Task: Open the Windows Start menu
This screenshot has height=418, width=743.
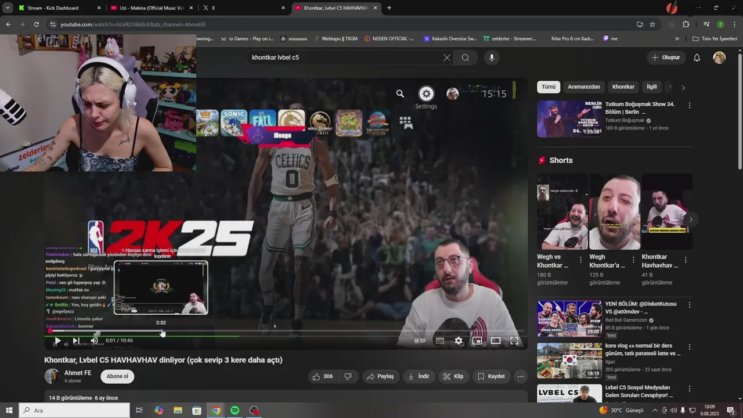Action: tap(9, 410)
